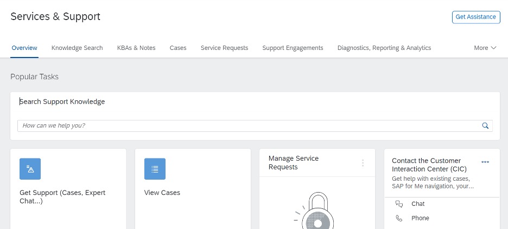Viewport: 508px width, 229px height.
Task: Go to the Cases tab
Action: [178, 48]
